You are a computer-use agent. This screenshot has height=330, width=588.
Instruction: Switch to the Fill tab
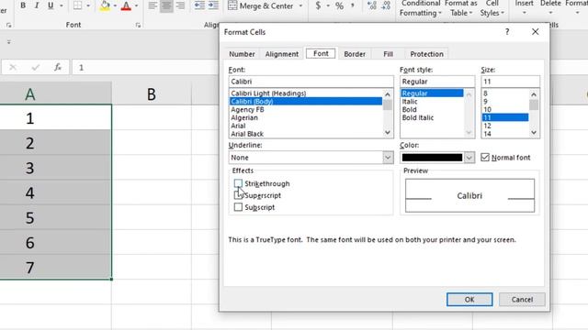pos(388,54)
